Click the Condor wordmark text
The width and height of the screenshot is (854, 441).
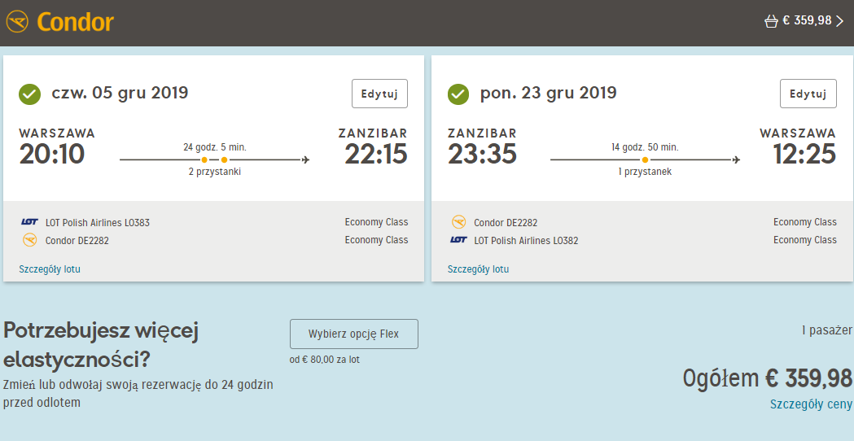(x=75, y=22)
